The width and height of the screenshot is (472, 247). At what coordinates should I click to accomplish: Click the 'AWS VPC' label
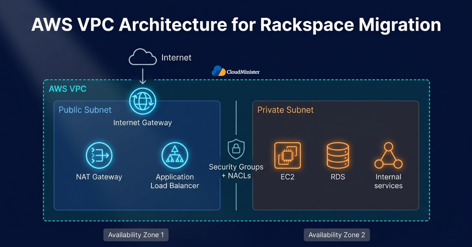(67, 88)
